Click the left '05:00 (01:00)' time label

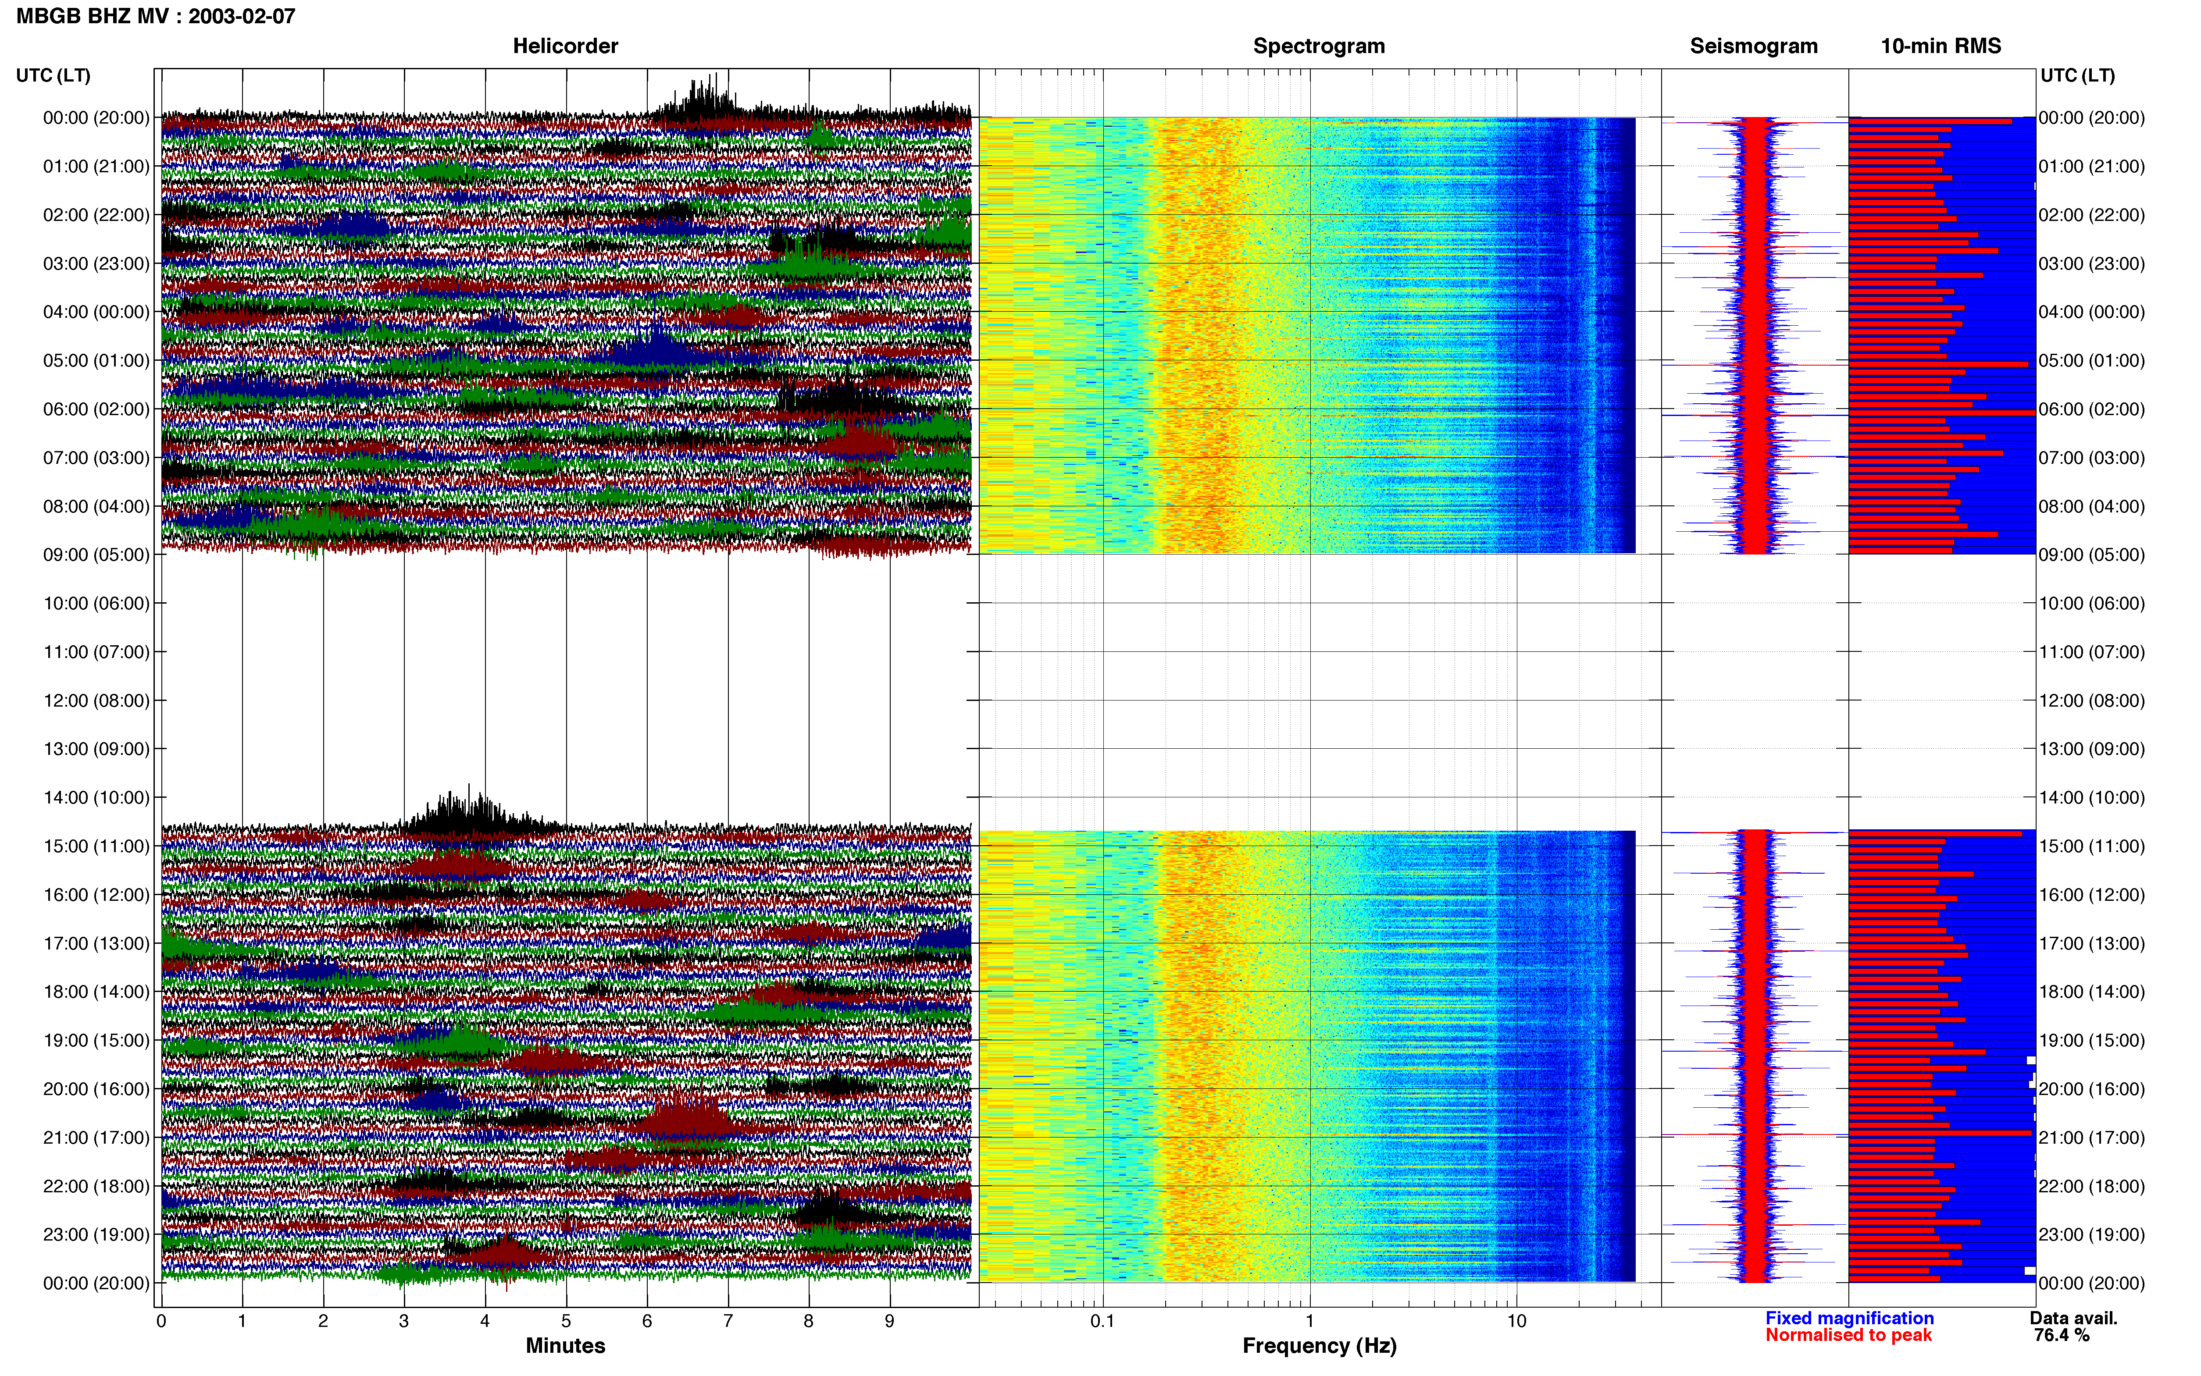96,360
